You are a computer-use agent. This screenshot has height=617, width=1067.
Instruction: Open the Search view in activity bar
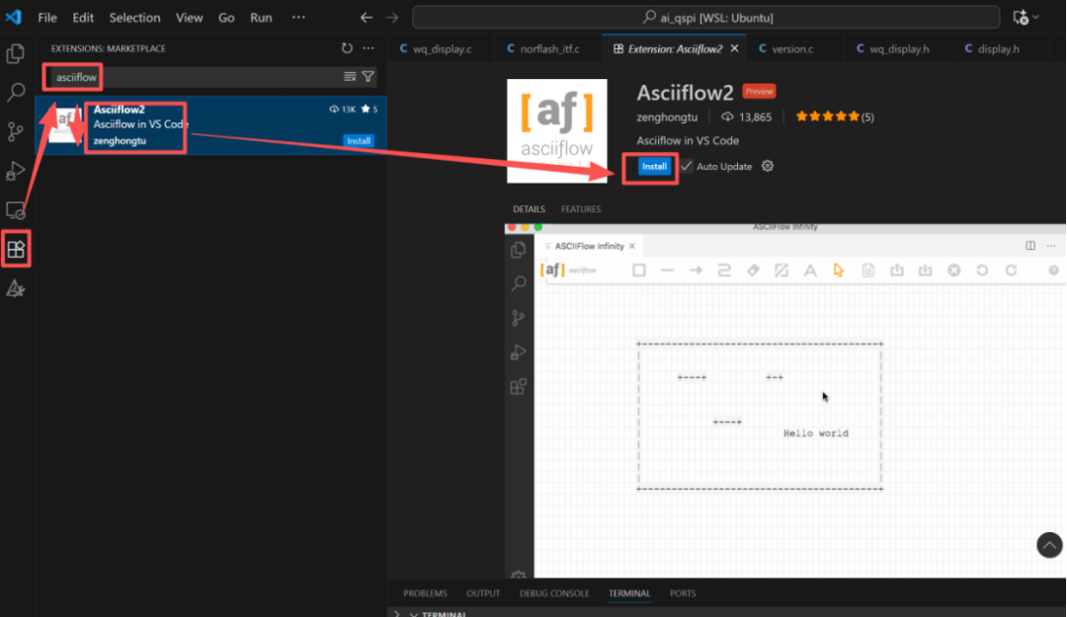coord(16,93)
